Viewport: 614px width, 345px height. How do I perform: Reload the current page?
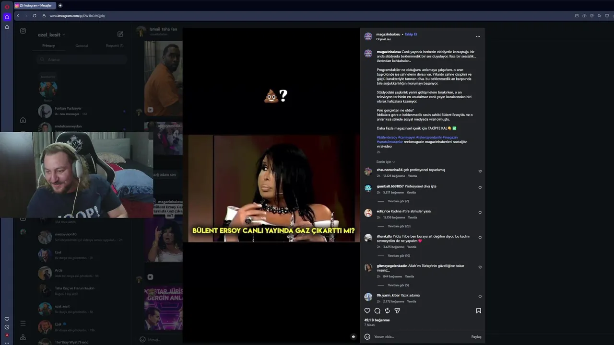point(35,16)
